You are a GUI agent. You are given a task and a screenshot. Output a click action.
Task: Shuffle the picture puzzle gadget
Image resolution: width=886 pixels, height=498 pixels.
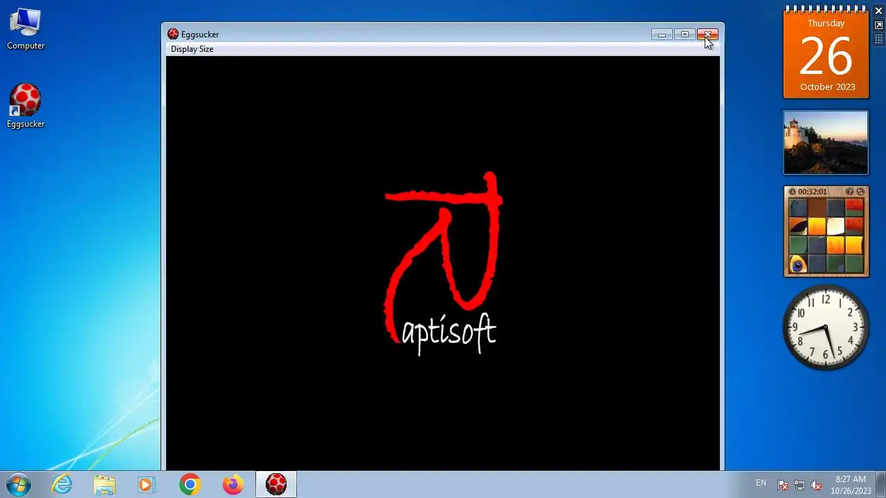click(860, 192)
